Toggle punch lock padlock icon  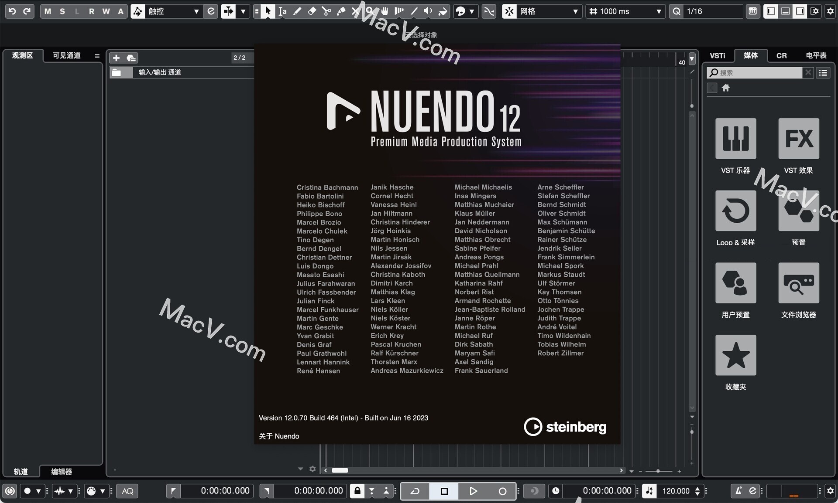click(x=357, y=491)
